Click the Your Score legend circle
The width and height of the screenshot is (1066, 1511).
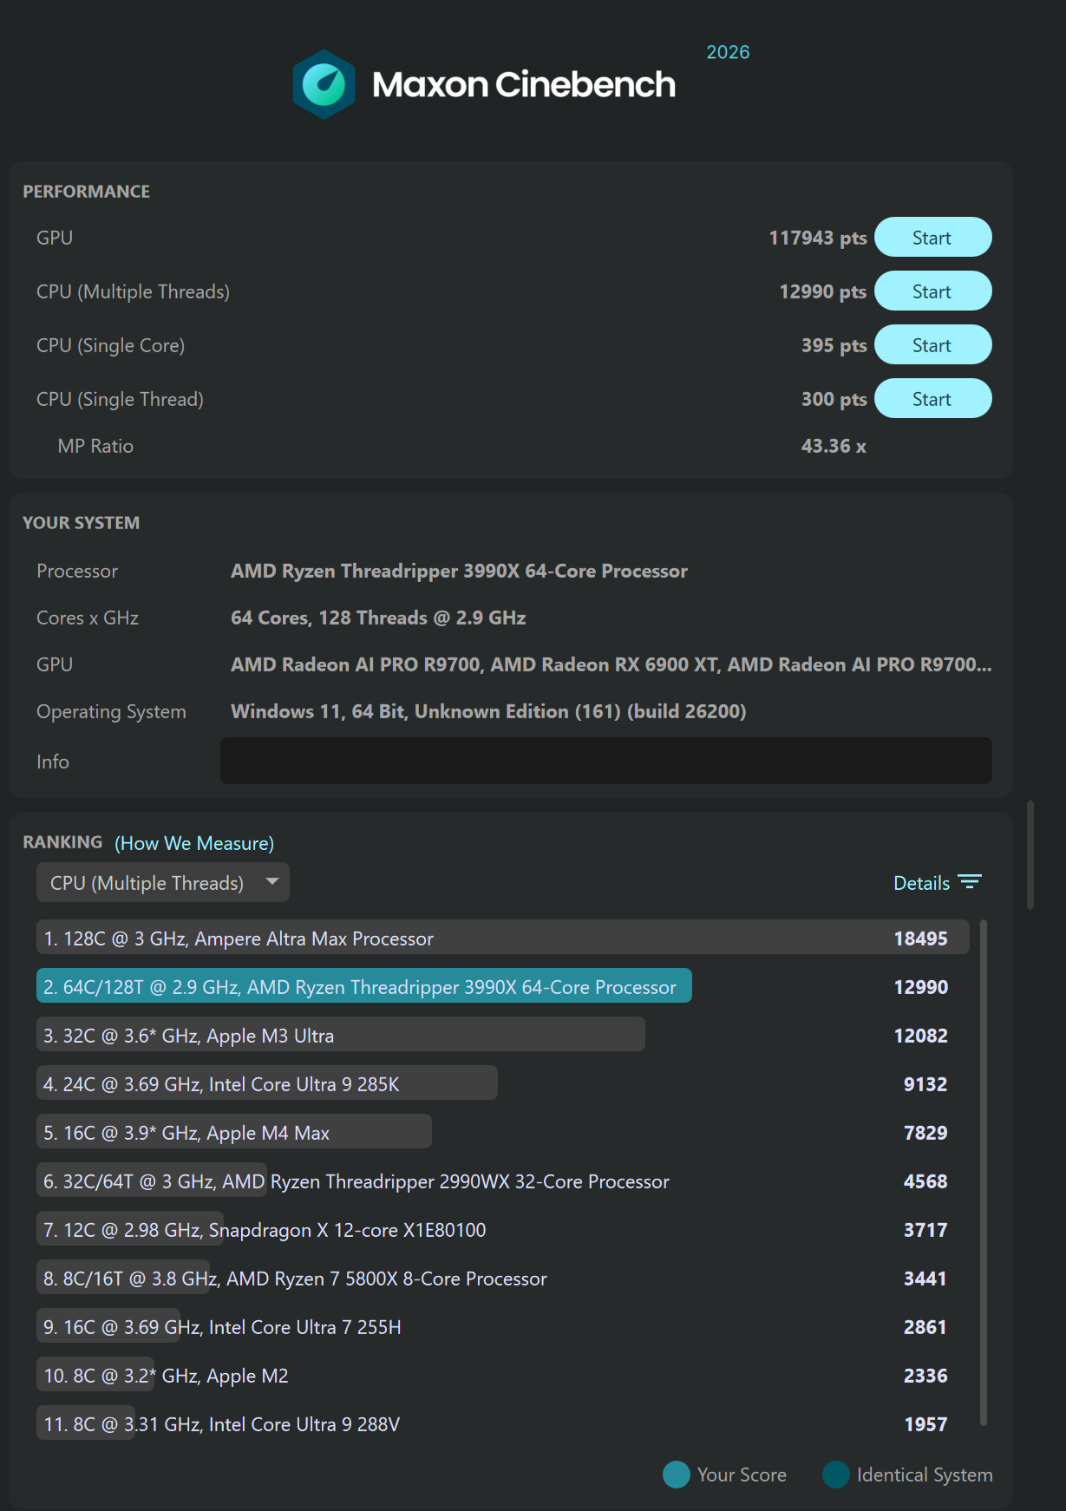coord(677,1475)
